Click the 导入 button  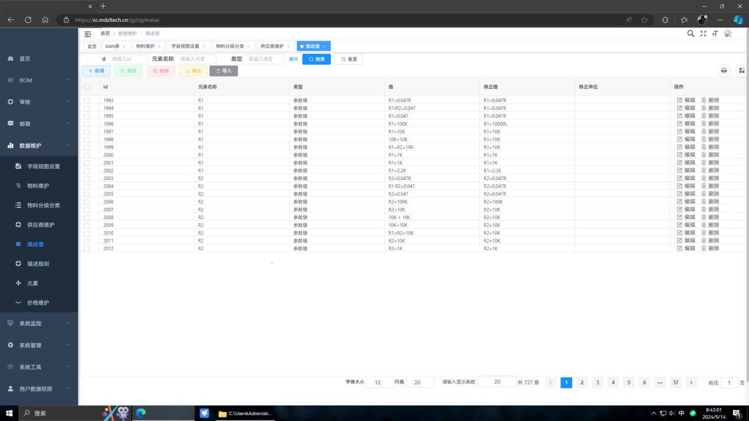pyautogui.click(x=223, y=71)
